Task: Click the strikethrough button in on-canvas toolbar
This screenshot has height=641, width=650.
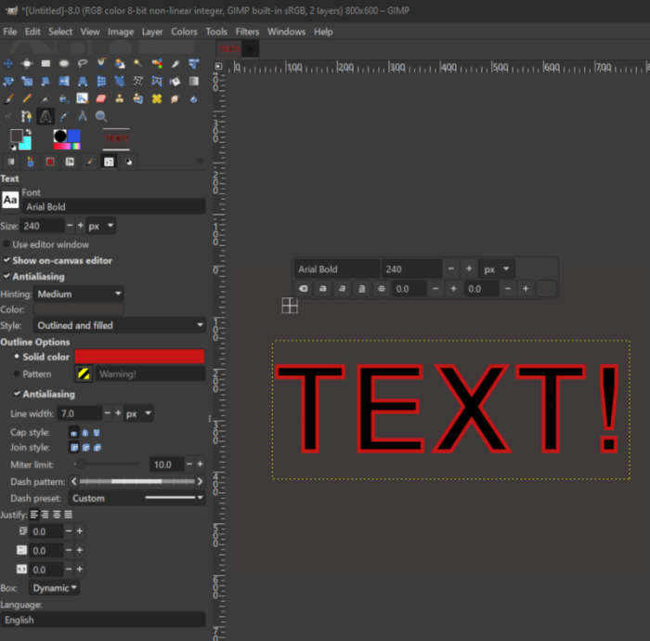Action: (x=381, y=289)
